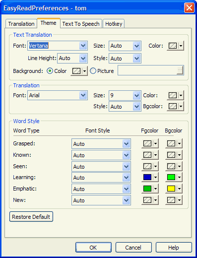The height and width of the screenshot is (258, 197).
Task: Expand the Line Height dropdown
Action: click(x=83, y=58)
